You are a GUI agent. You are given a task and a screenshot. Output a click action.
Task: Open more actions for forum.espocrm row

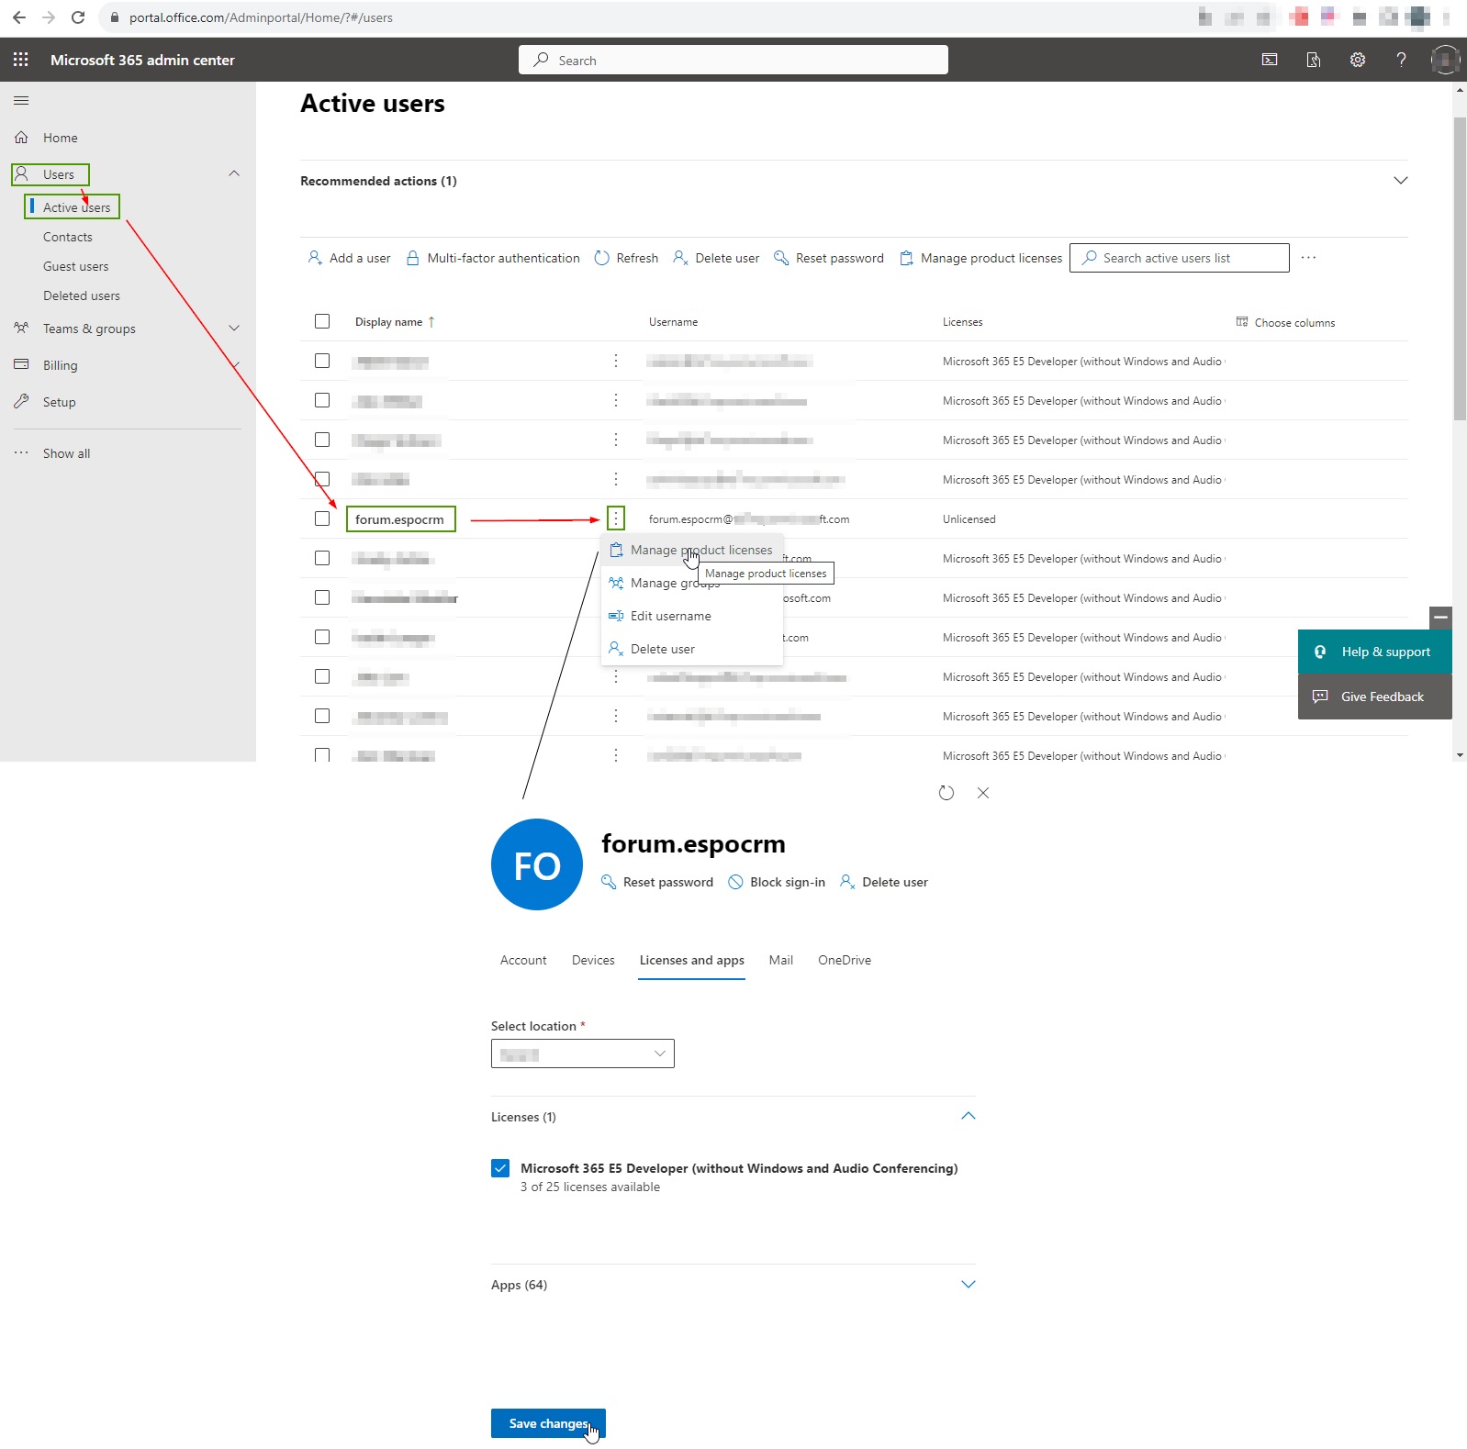(616, 519)
